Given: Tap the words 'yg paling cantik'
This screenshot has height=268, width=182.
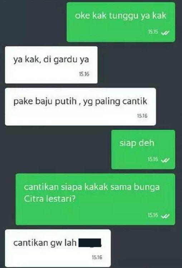Looking at the screenshot, I should (x=115, y=102).
